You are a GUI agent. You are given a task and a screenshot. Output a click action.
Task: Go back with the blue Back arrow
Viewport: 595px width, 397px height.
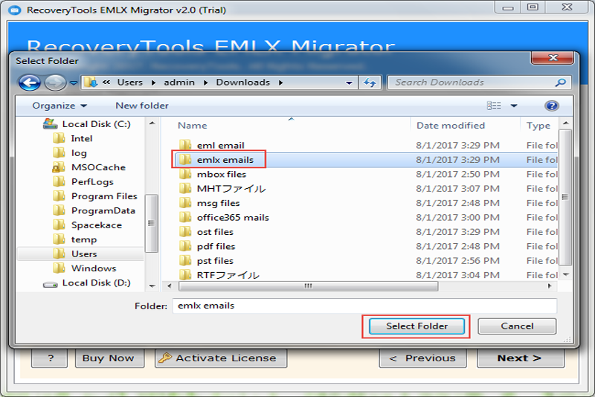coord(30,83)
